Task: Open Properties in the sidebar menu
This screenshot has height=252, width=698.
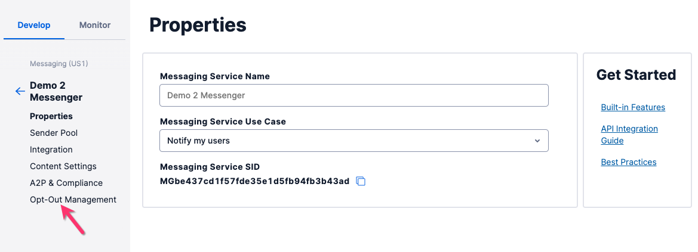Action: tap(51, 116)
